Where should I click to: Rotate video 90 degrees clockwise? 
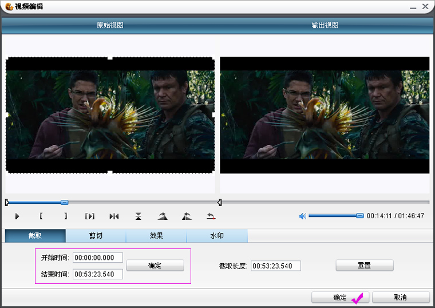click(163, 216)
